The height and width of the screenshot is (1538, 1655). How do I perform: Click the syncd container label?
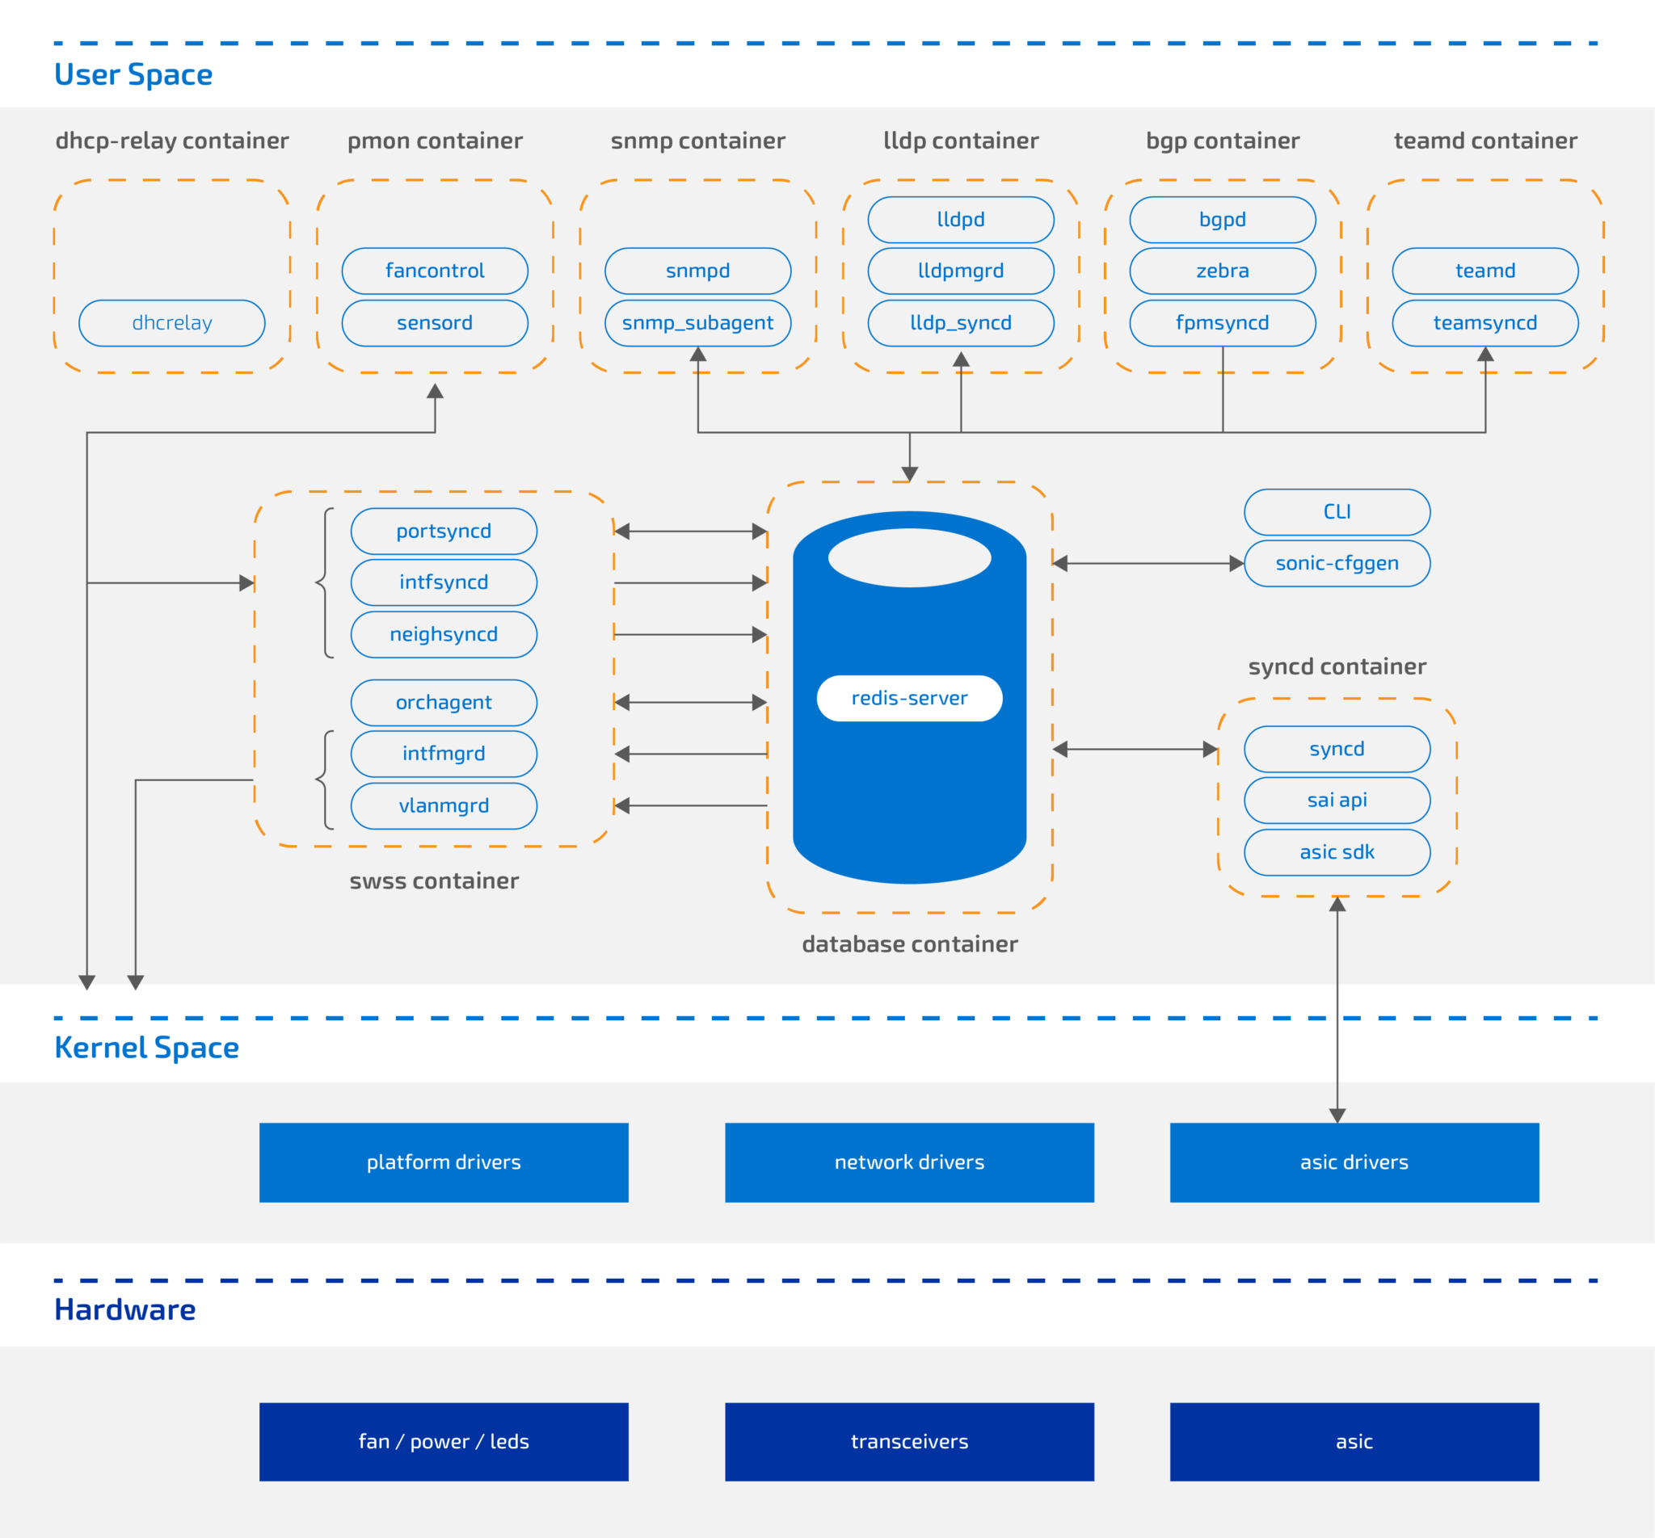tap(1337, 666)
